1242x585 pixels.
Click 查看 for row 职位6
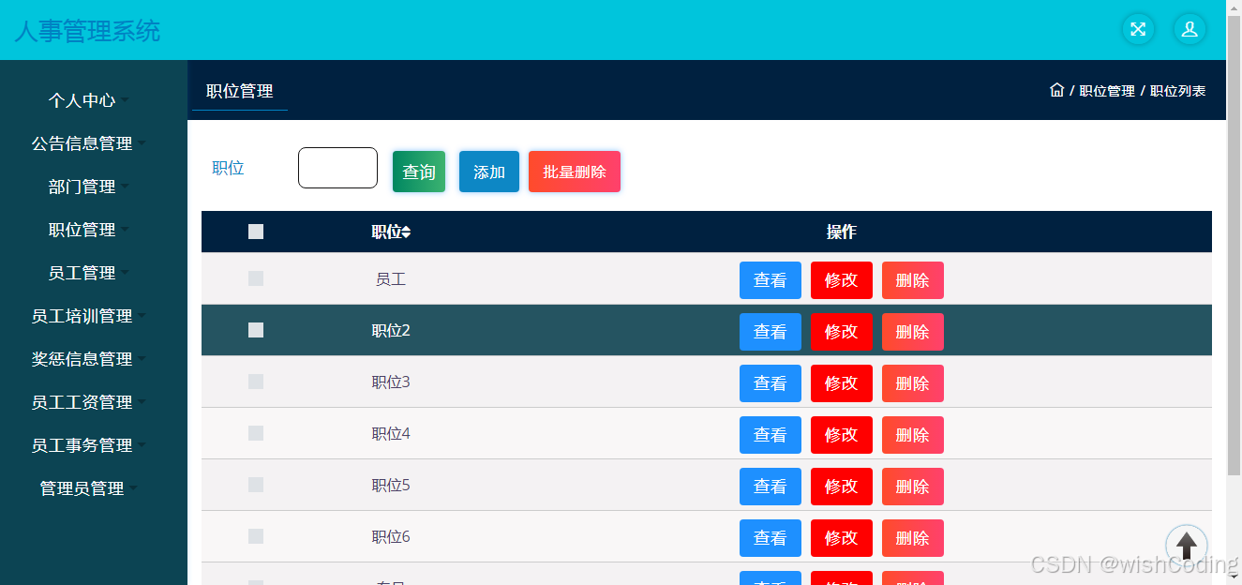(771, 538)
